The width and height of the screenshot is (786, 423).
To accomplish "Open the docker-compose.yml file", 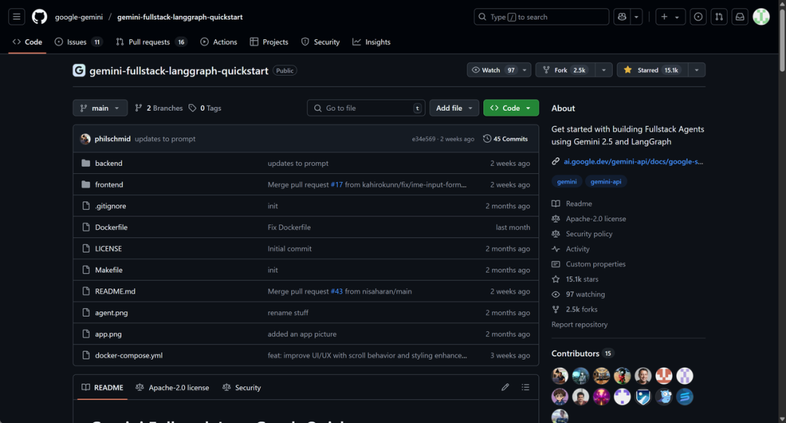I will pos(129,355).
